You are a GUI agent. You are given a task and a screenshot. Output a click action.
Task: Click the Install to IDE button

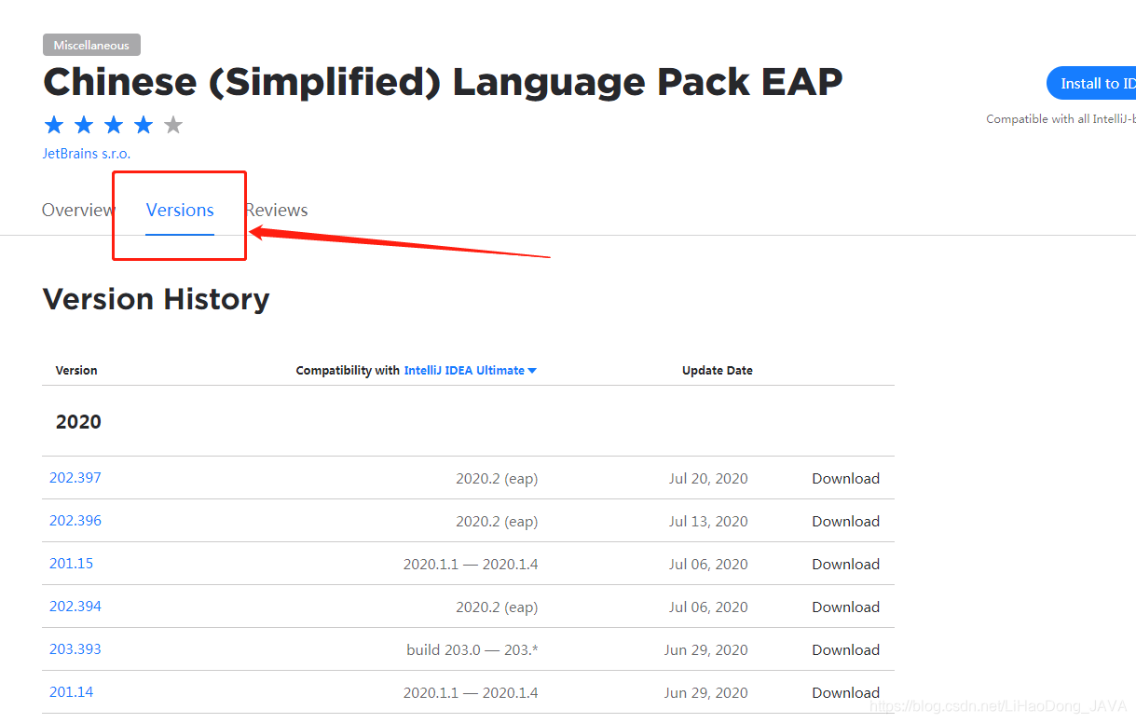[1091, 83]
